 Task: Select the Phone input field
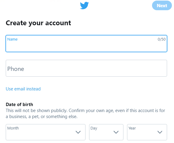coord(86,68)
